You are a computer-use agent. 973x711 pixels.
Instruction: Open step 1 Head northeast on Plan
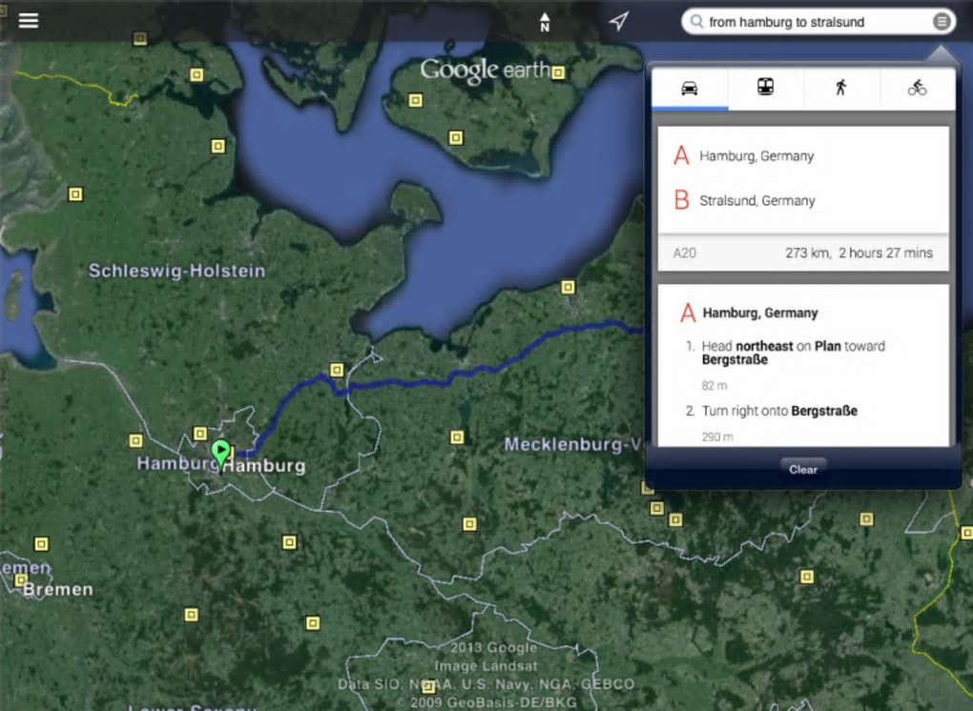tap(803, 365)
